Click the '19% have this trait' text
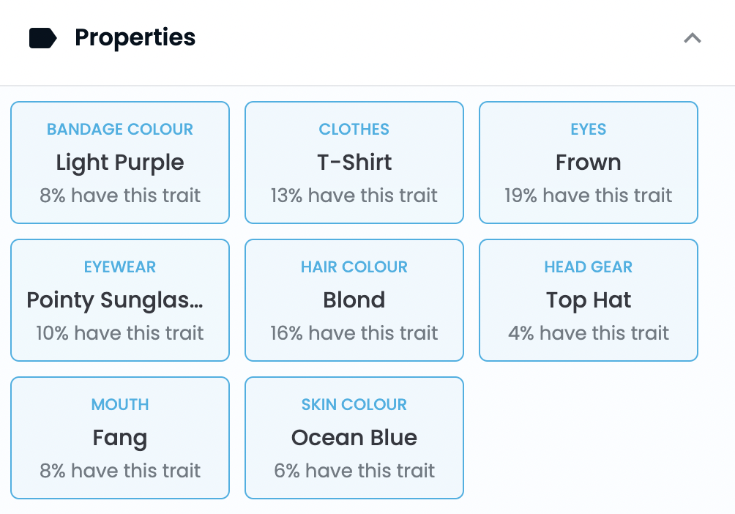 [x=589, y=195]
